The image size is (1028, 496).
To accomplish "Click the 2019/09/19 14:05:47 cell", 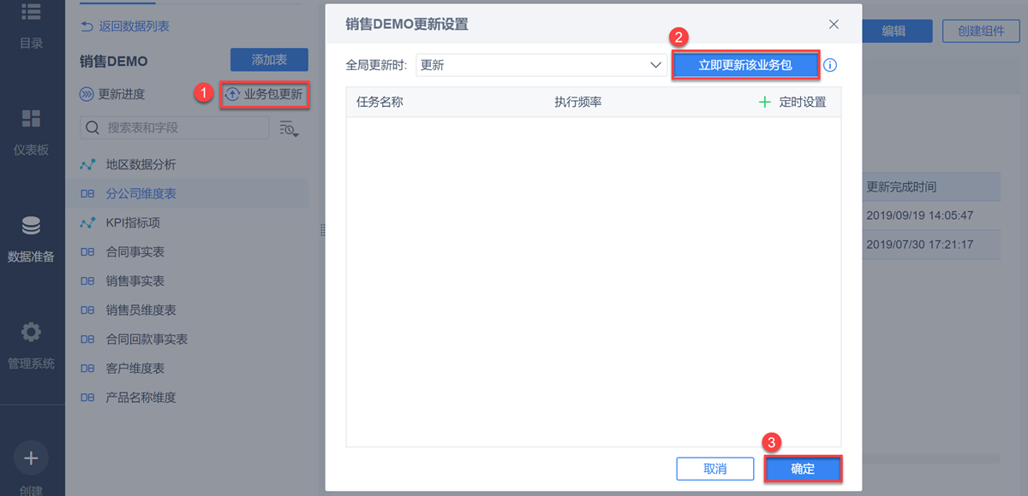I will pyautogui.click(x=919, y=216).
